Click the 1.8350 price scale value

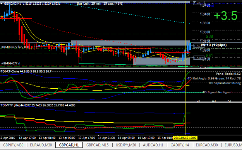[x=205, y=24]
